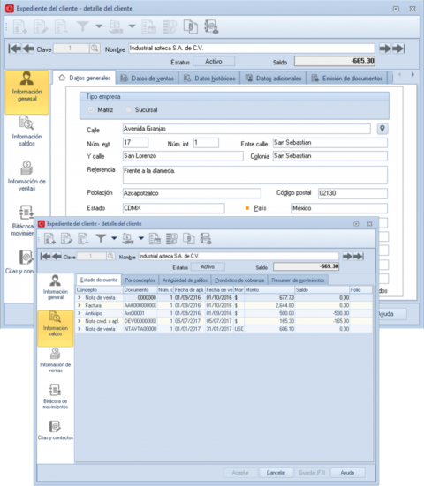
Task: Switch to the Antigüedad de saldos tab
Action: point(185,280)
